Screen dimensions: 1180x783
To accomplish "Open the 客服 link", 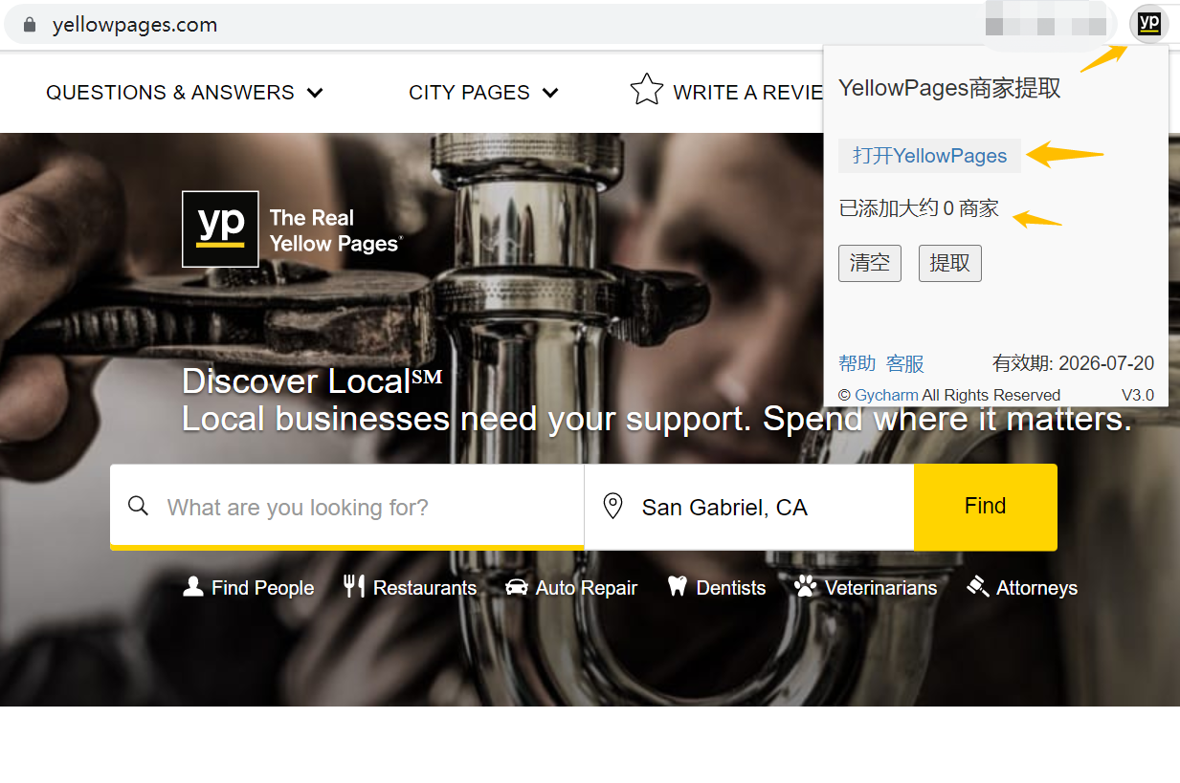I will tap(905, 363).
